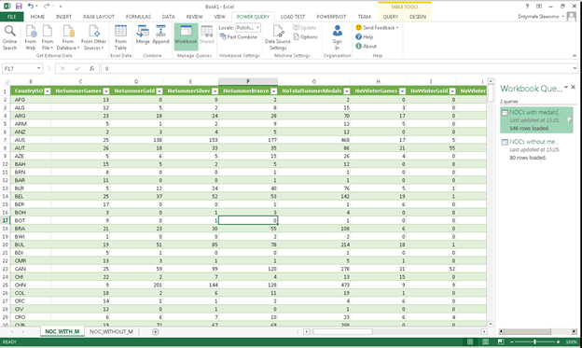
Task: Click cell with country code CAN
Action: [31, 269]
